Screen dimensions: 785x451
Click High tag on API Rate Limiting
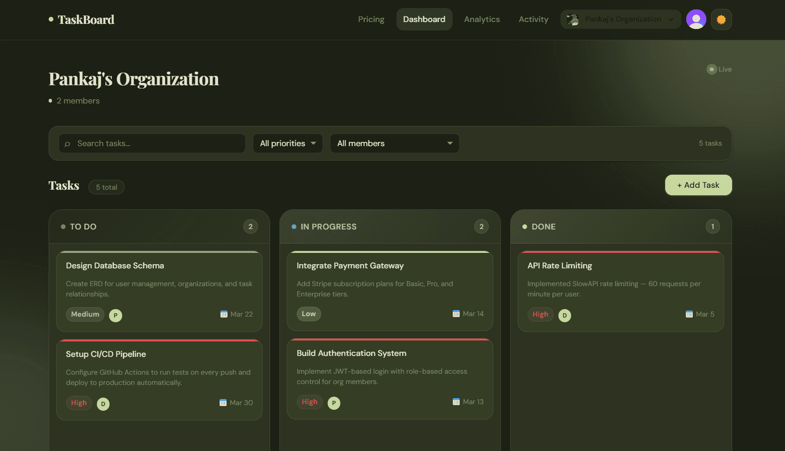pyautogui.click(x=541, y=314)
